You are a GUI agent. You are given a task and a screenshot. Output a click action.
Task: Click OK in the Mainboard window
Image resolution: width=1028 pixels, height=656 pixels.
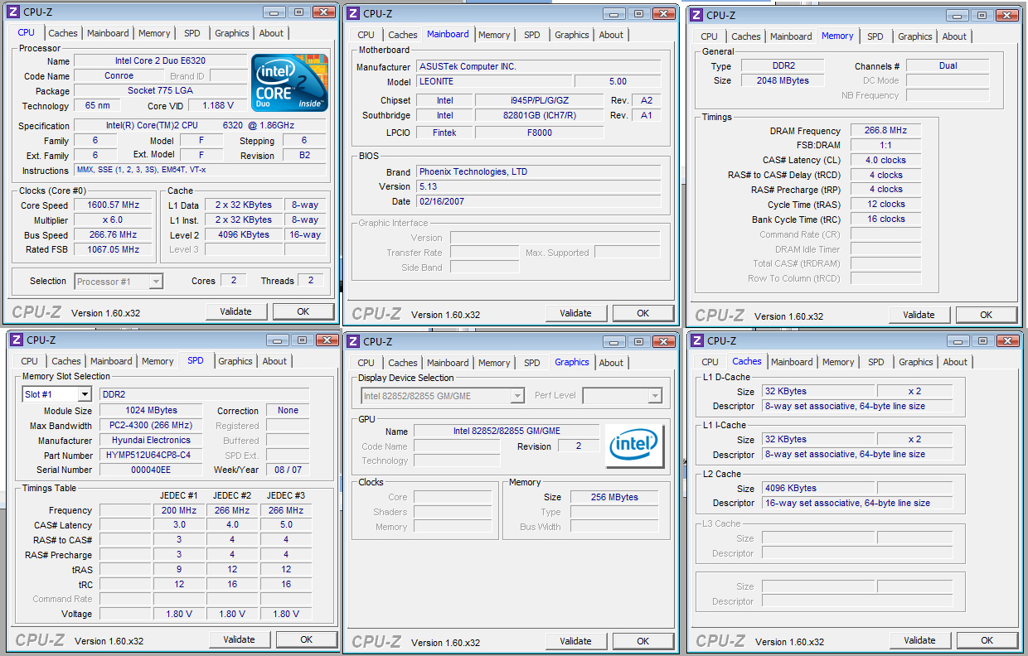[x=643, y=313]
